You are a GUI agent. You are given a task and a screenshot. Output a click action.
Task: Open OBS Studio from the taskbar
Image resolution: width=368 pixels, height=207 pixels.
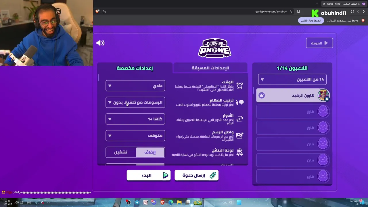128,202
